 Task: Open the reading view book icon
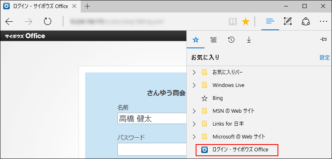(x=233, y=21)
